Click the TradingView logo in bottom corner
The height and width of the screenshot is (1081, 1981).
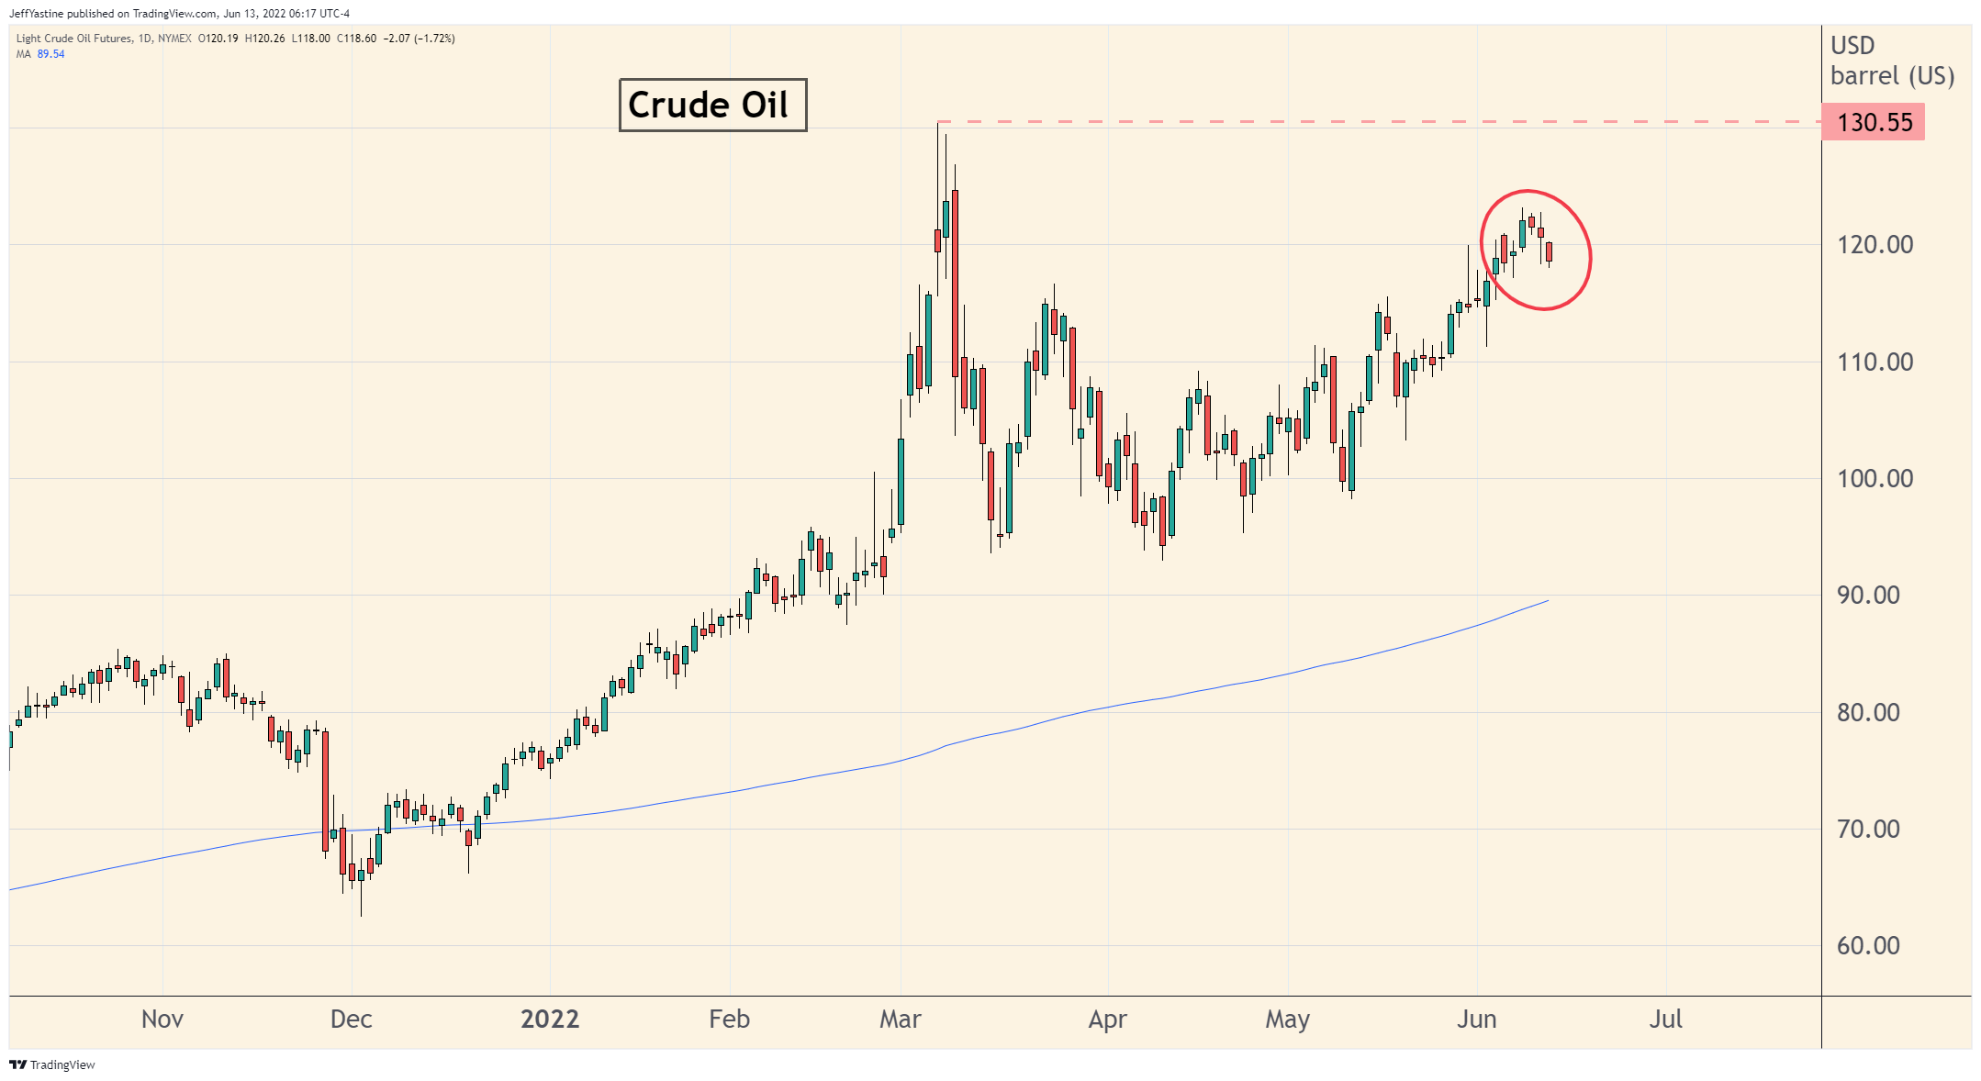[52, 1064]
